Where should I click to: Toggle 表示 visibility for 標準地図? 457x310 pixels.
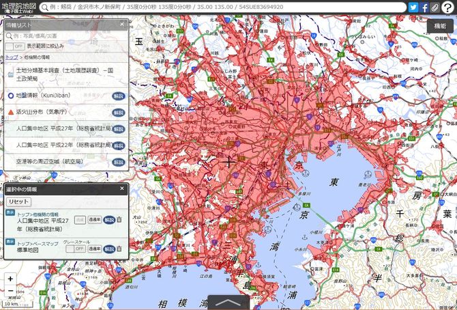(10, 242)
